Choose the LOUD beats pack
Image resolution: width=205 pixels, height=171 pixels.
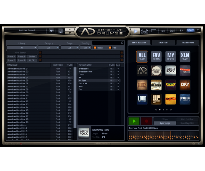(x=142, y=99)
